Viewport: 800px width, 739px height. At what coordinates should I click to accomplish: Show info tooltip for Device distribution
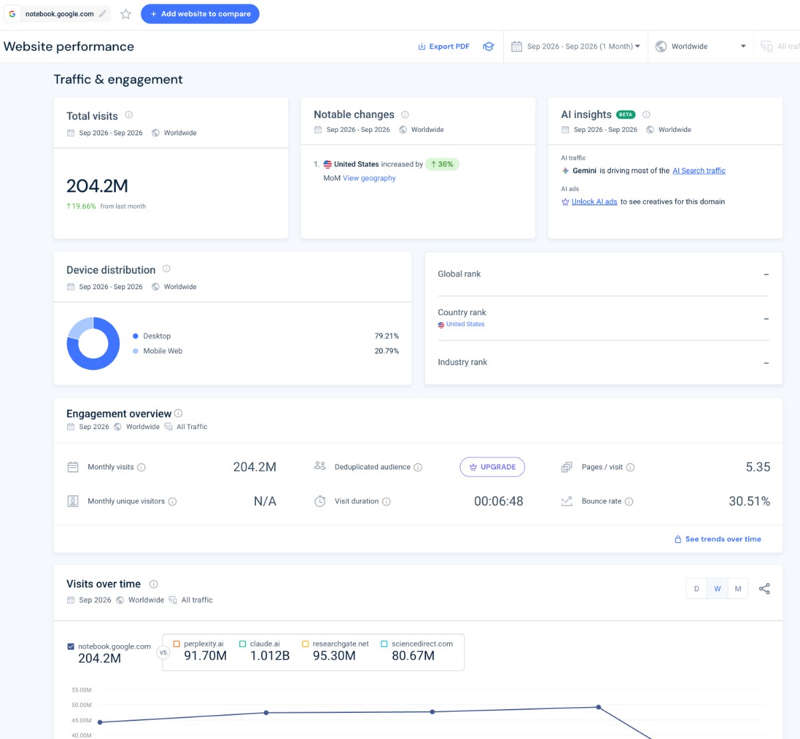click(166, 269)
